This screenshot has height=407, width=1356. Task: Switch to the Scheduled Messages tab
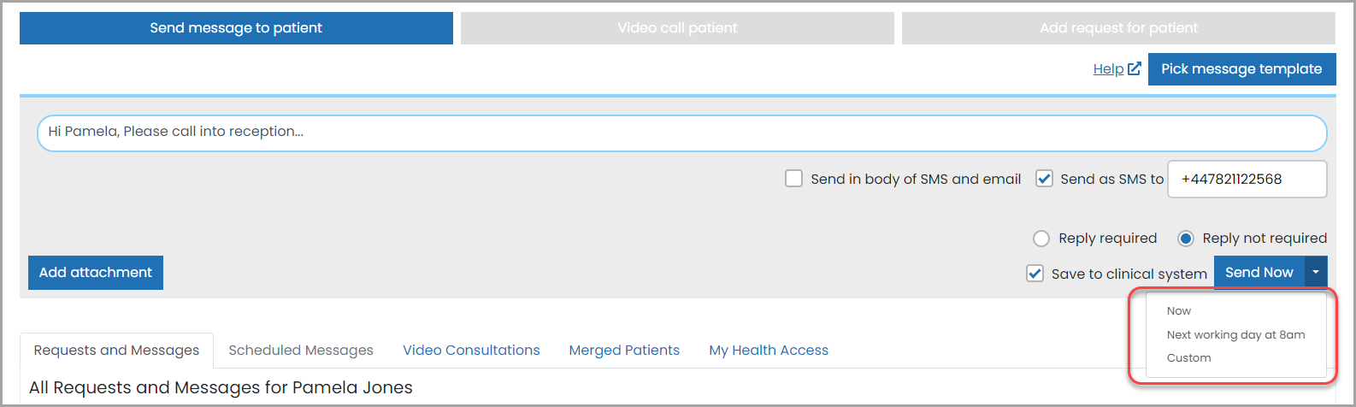301,351
